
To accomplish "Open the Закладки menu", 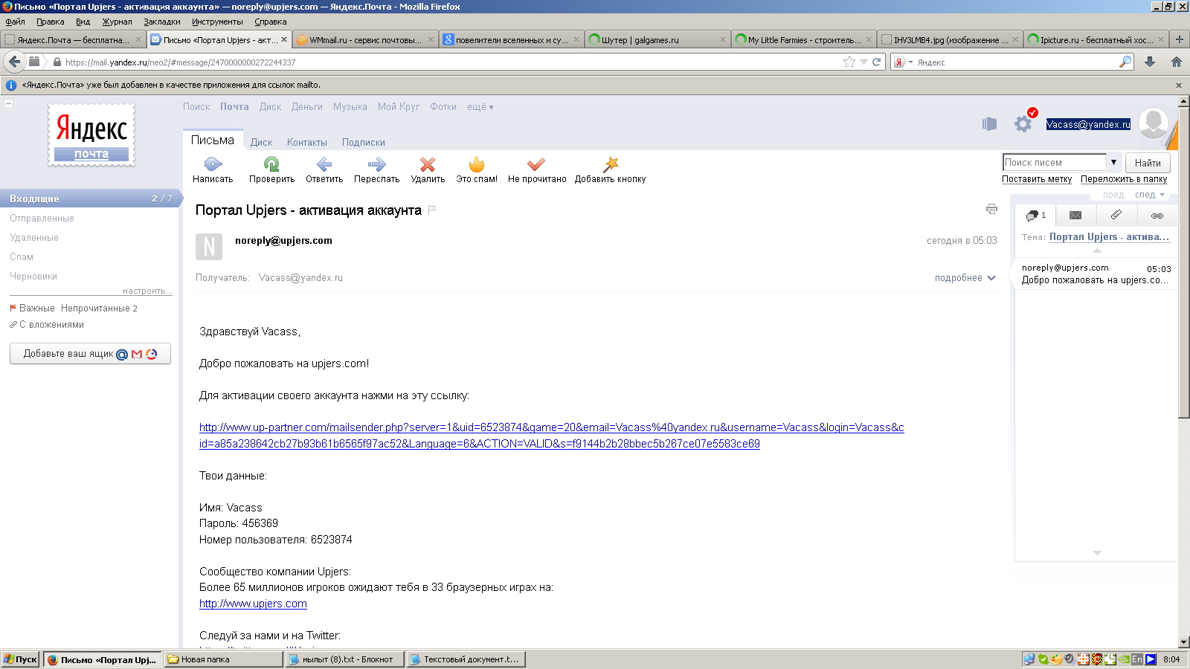I will 162,22.
